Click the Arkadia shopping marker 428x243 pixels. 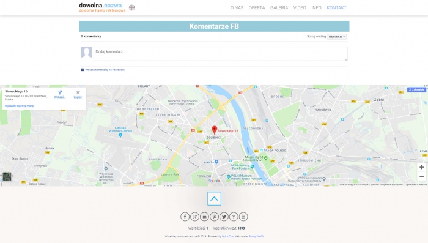click(x=216, y=162)
